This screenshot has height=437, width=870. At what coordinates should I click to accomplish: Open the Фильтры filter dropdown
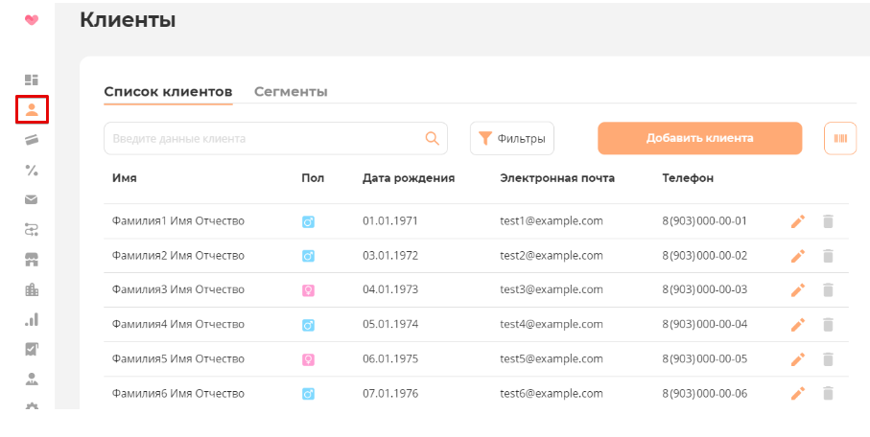512,138
